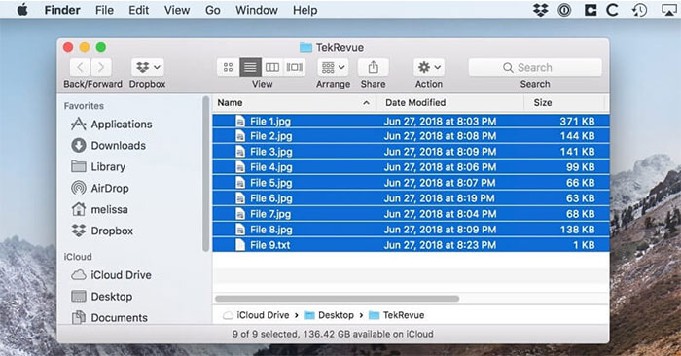Switch to Cover Flow view
The width and height of the screenshot is (681, 356).
[x=294, y=67]
